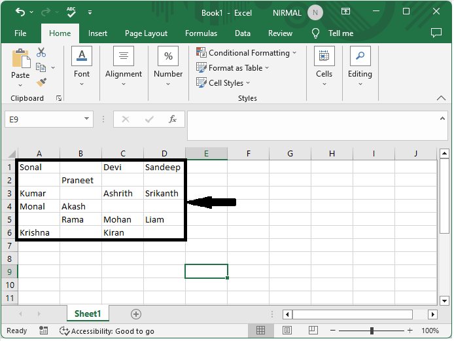
Task: Click horizontal scrollbar right arrow
Action: click(x=433, y=314)
